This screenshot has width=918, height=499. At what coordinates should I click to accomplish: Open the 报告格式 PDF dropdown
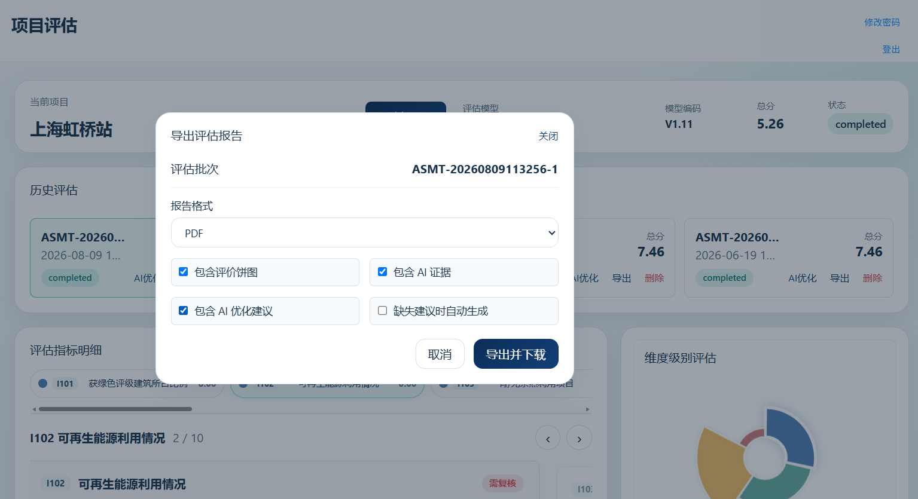pos(364,232)
